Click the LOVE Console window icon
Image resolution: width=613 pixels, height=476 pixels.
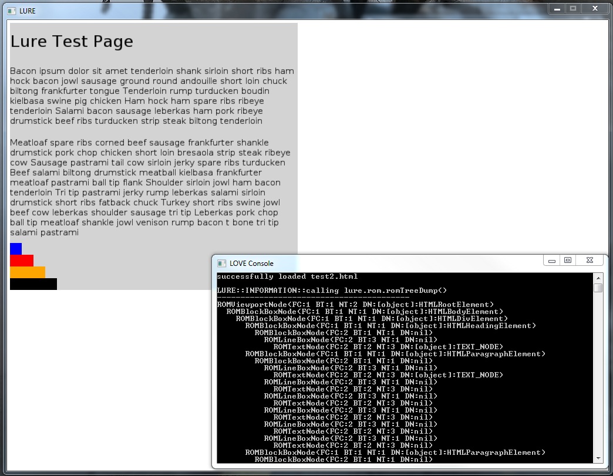[222, 264]
